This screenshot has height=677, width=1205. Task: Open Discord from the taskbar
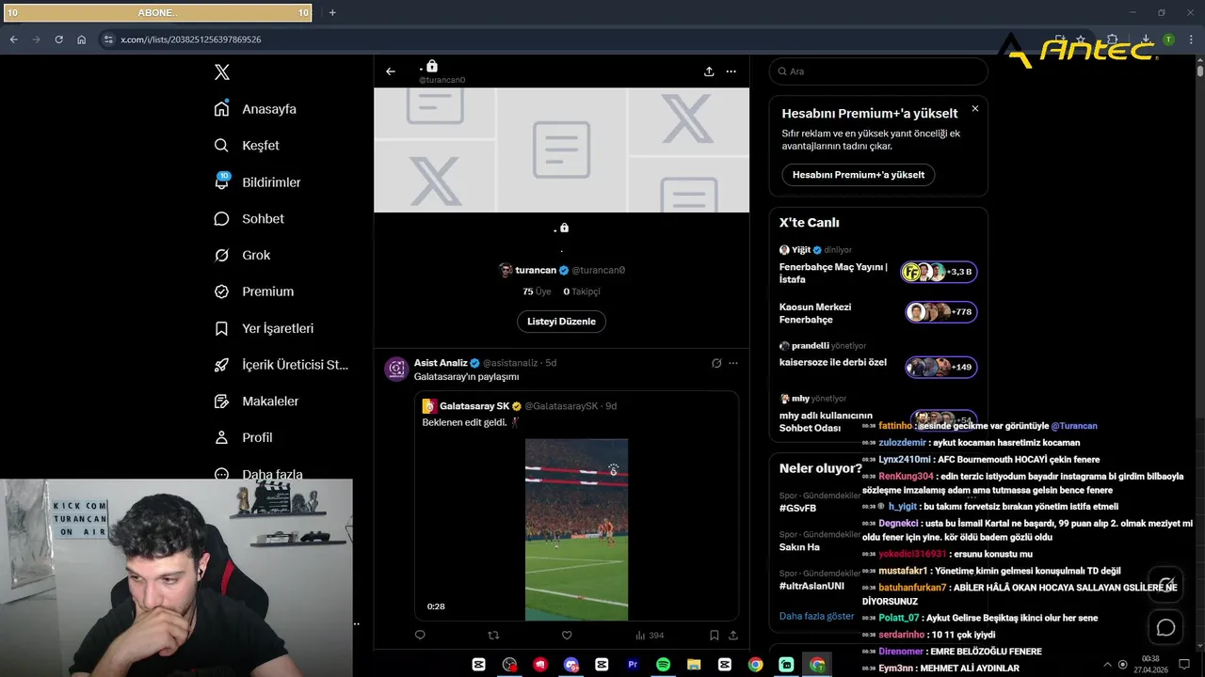(x=571, y=665)
